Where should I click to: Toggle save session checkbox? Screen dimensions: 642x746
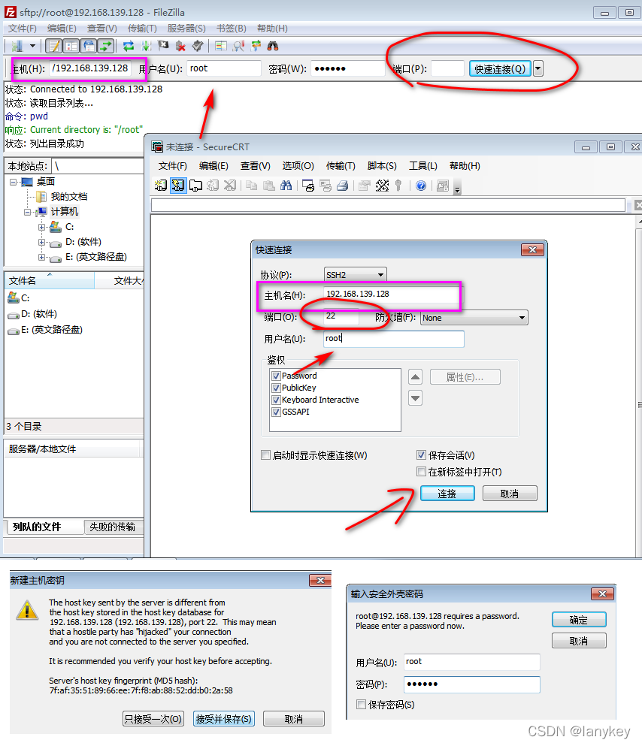(x=421, y=455)
